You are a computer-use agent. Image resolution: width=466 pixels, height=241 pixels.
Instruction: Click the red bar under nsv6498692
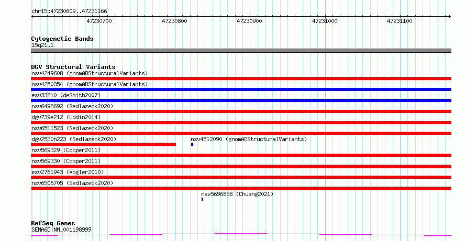tap(241, 111)
